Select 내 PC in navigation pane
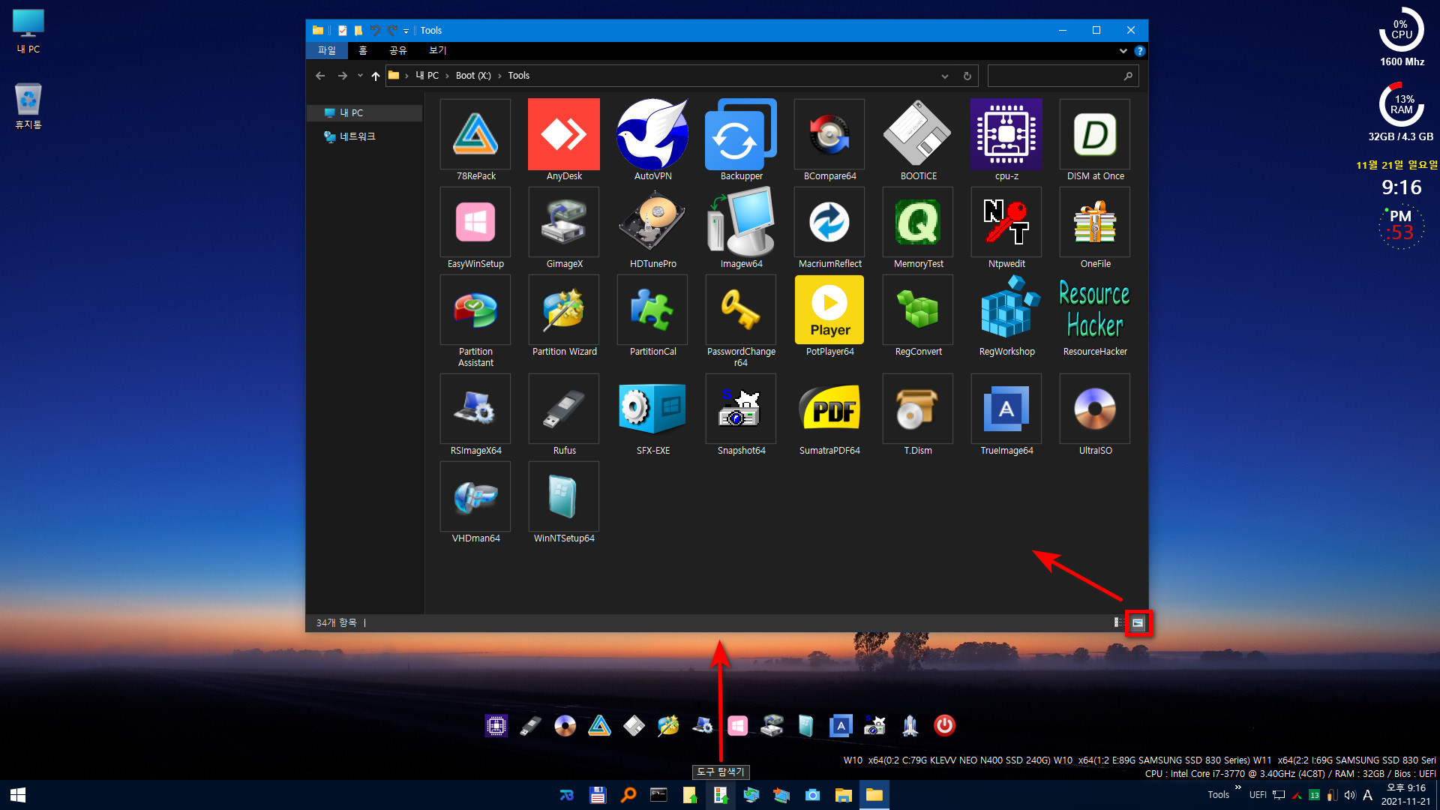Image resolution: width=1440 pixels, height=810 pixels. 365,112
